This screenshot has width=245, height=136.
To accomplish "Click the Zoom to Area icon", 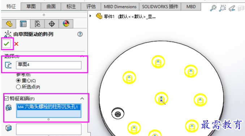I will point(222,8).
